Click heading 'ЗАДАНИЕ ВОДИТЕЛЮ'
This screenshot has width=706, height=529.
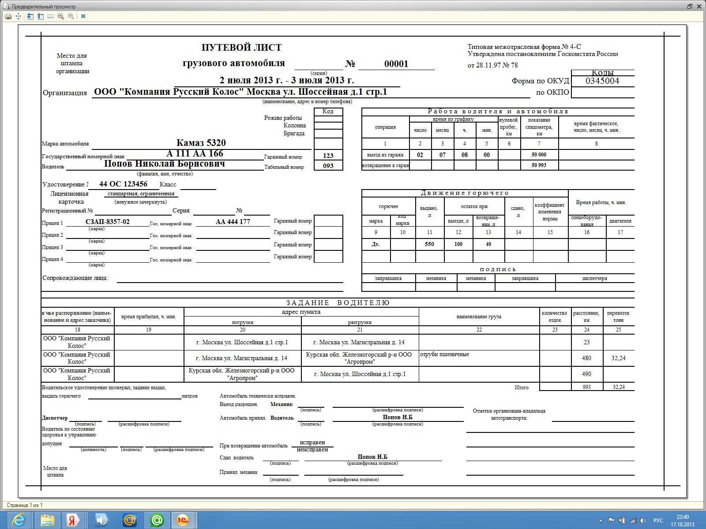pos(338,303)
